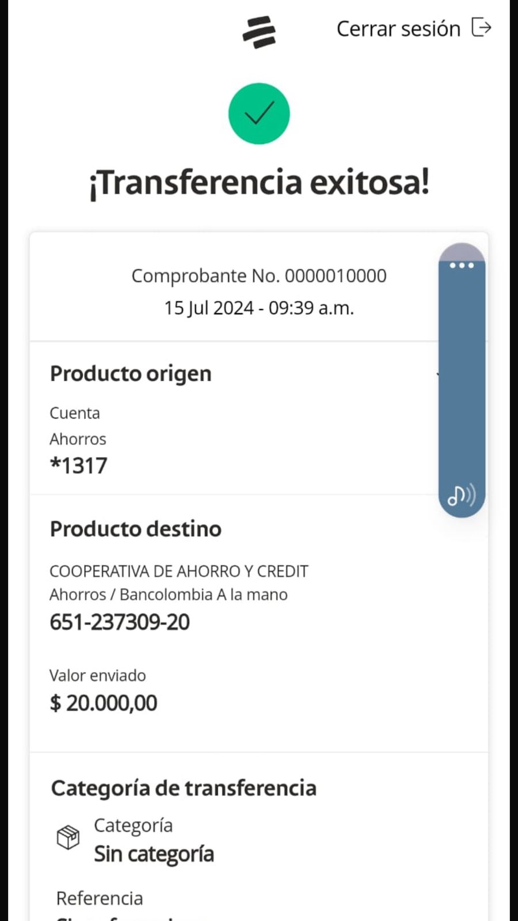
Task: Open the three-dot menu on floating widget
Action: pos(462,265)
